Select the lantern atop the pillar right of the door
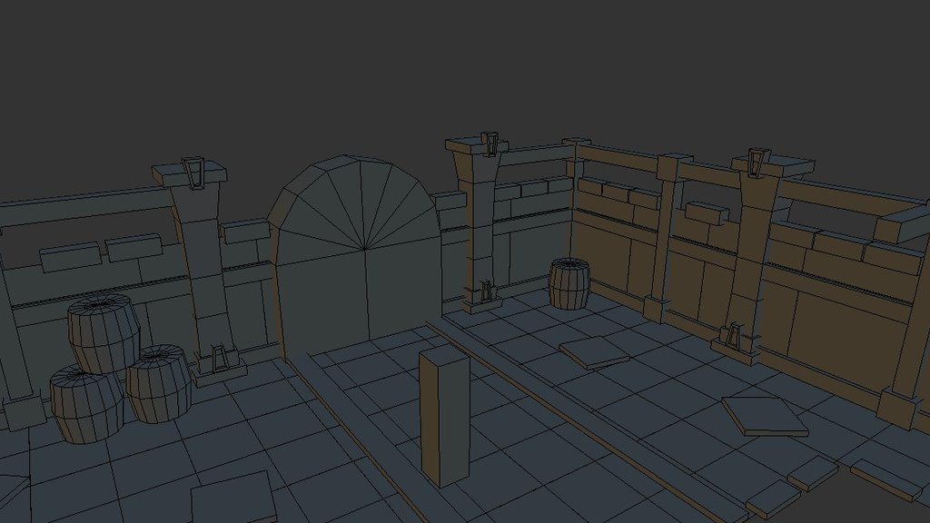This screenshot has width=930, height=523. coord(490,144)
